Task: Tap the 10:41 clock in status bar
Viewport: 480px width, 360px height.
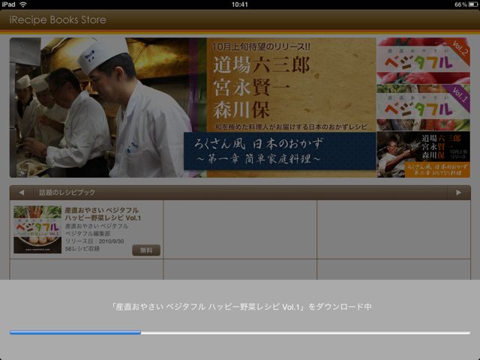Action: point(240,4)
